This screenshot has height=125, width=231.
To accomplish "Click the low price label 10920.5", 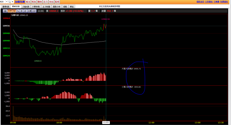I will [x=38, y=61].
